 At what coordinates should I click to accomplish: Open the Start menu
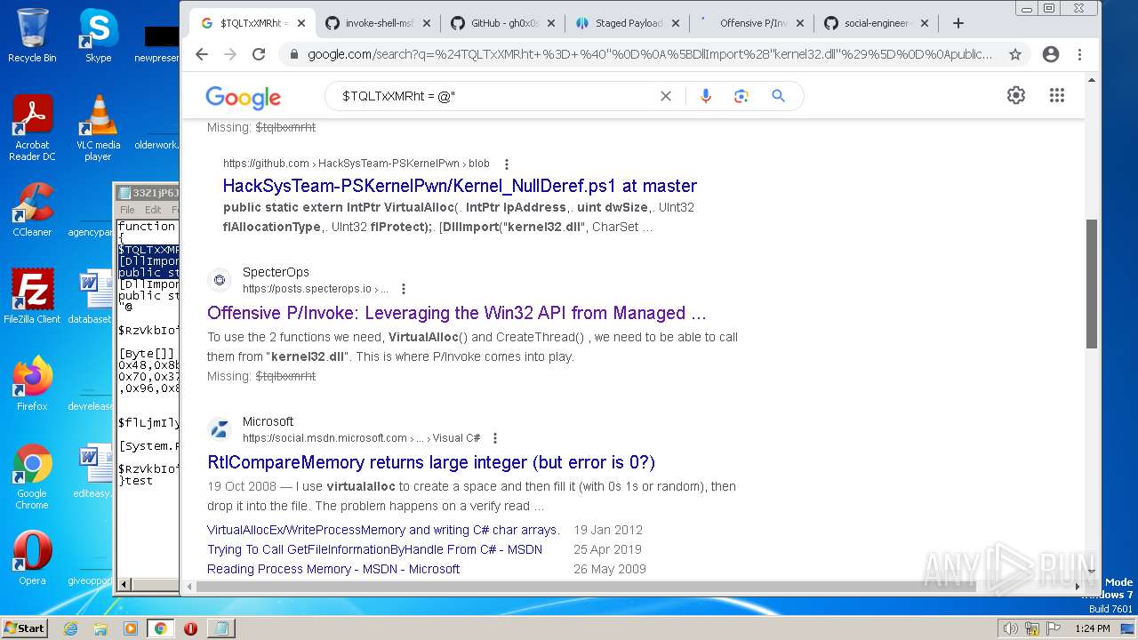(24, 628)
